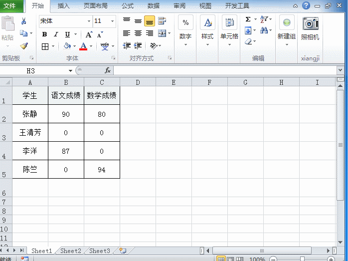This screenshot has height=261, width=348.
Task: Open the 样式 styles group
Action: tap(207, 30)
